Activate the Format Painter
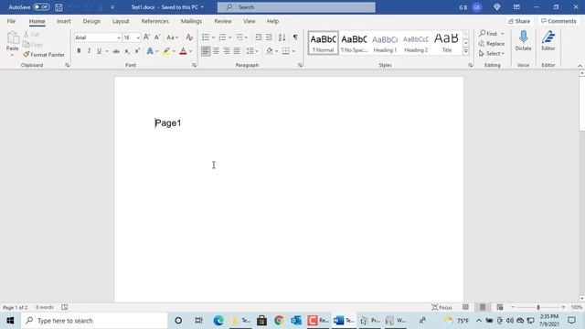 point(44,55)
